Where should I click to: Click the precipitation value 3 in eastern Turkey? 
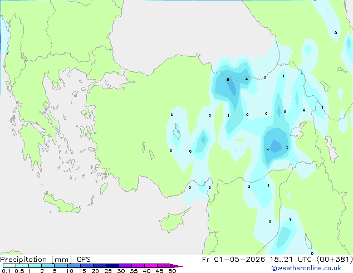click(x=287, y=148)
